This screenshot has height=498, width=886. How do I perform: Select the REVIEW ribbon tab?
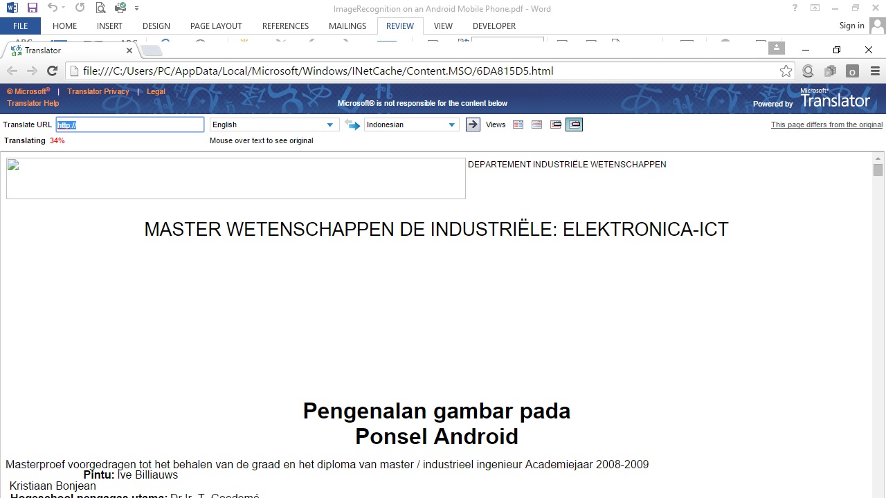click(x=400, y=26)
